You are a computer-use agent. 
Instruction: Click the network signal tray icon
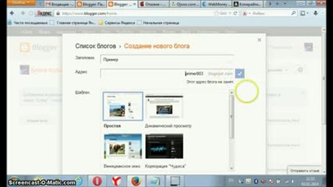click(x=287, y=181)
